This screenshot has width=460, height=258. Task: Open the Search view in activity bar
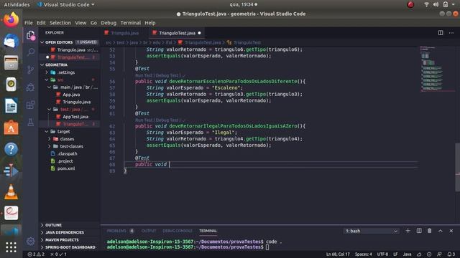pyautogui.click(x=30, y=52)
